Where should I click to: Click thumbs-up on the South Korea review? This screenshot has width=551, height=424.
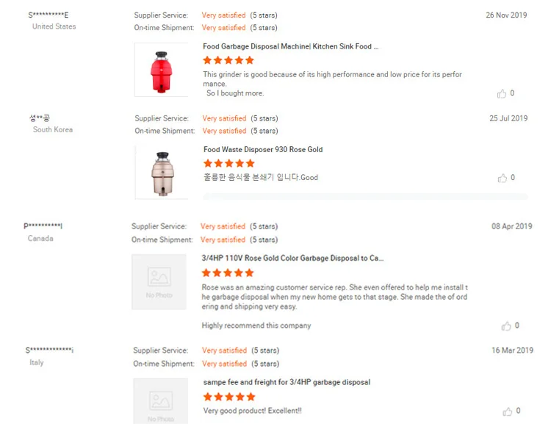pyautogui.click(x=503, y=178)
